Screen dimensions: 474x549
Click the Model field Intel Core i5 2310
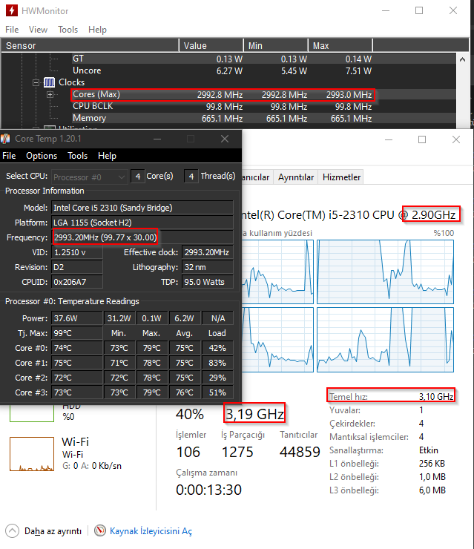[142, 208]
